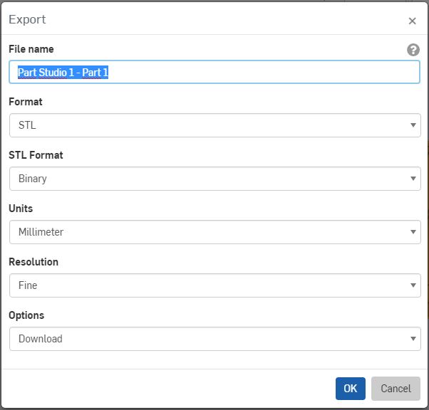Click the "Resolution" label
The width and height of the screenshot is (429, 410).
coord(33,262)
